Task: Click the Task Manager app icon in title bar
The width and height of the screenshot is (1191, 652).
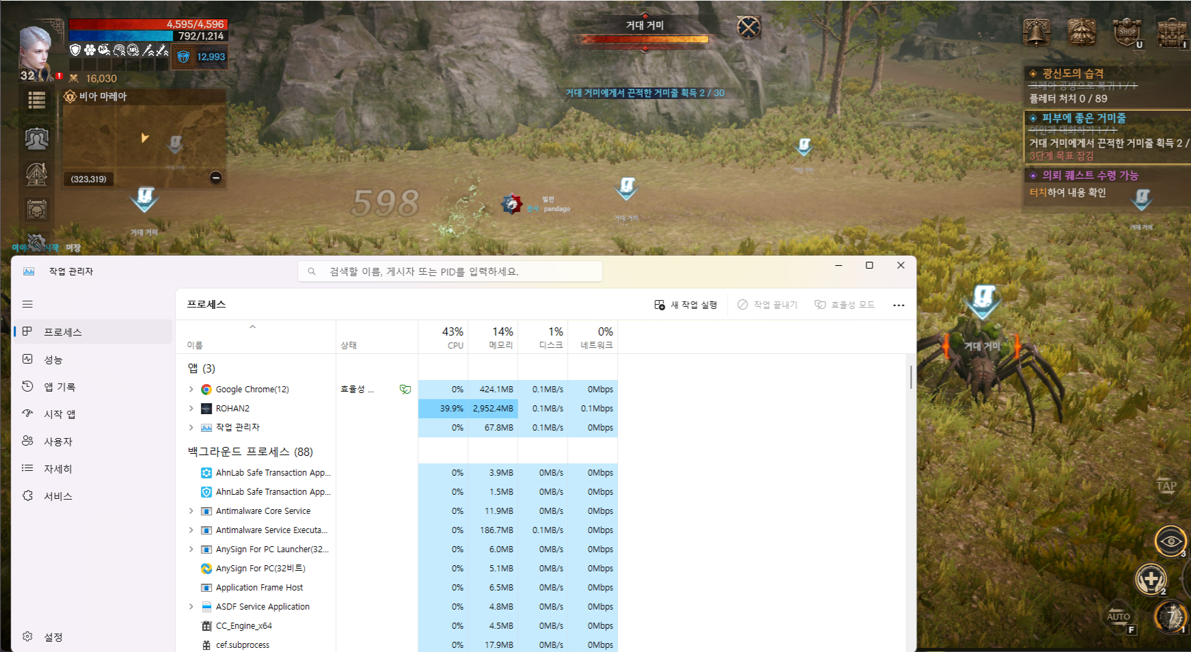Action: tap(29, 271)
